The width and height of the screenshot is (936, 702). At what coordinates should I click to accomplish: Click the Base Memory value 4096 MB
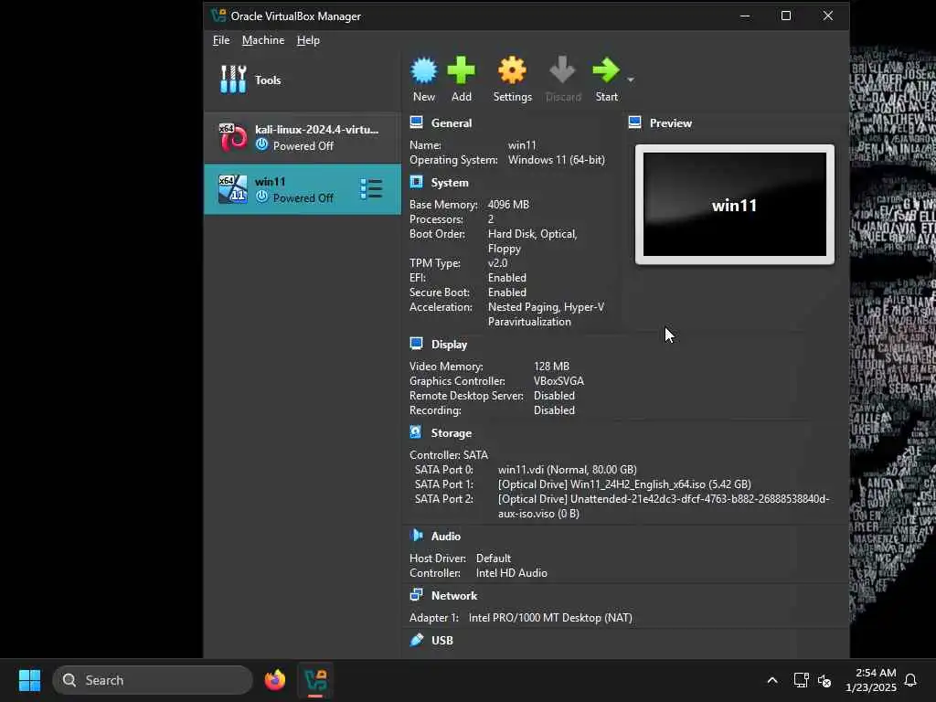click(x=508, y=204)
